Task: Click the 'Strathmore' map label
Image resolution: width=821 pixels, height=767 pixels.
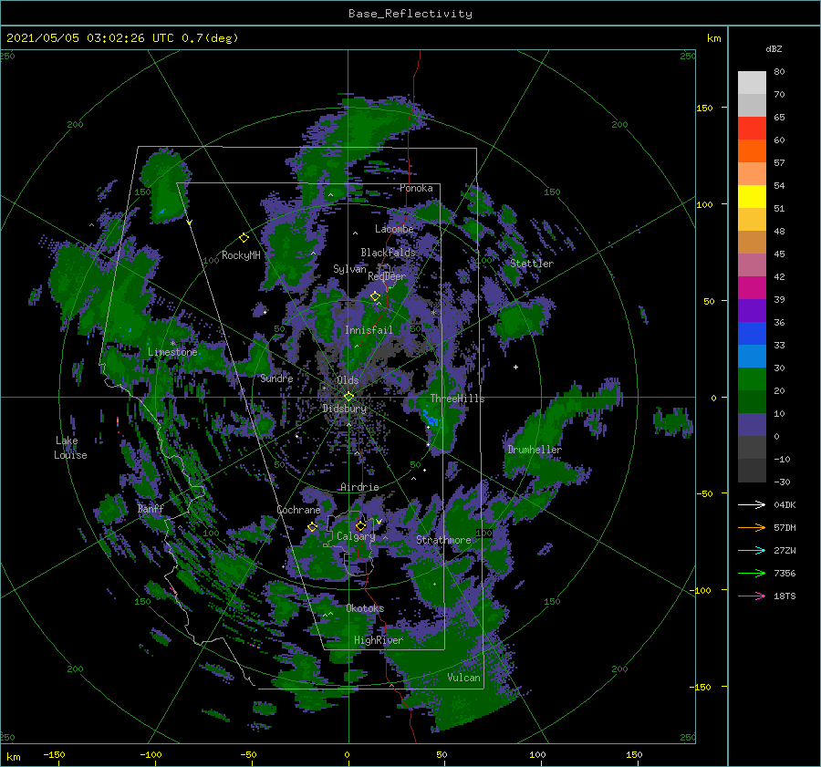Action: 443,540
